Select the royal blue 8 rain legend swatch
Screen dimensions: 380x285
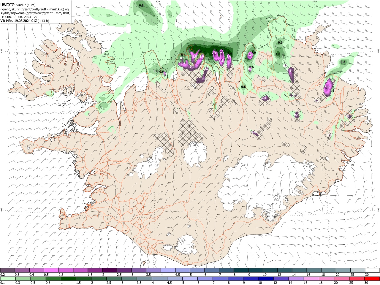click(236, 278)
